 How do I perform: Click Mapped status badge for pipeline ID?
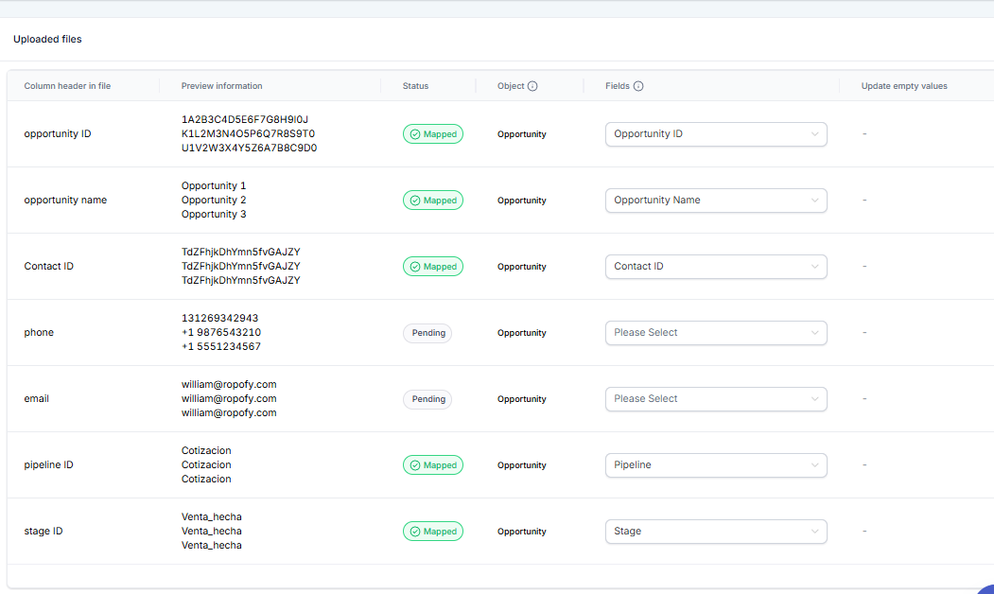(433, 465)
